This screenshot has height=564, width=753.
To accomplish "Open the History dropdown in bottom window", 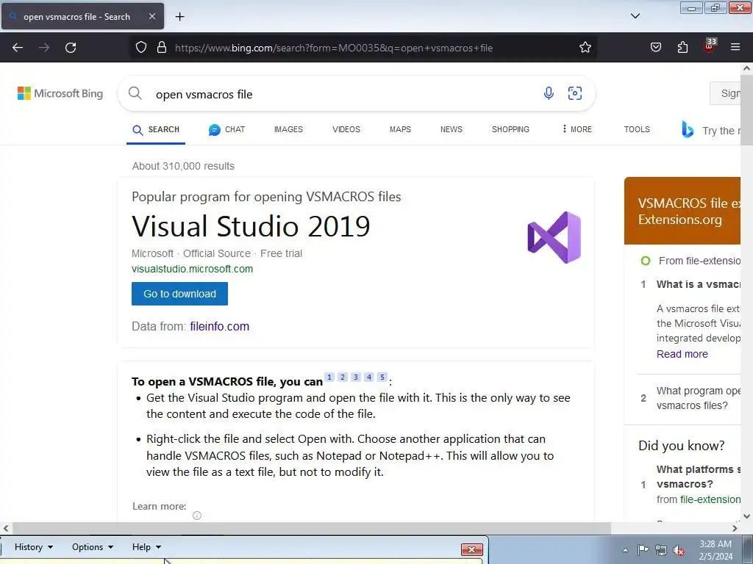I will pos(34,547).
